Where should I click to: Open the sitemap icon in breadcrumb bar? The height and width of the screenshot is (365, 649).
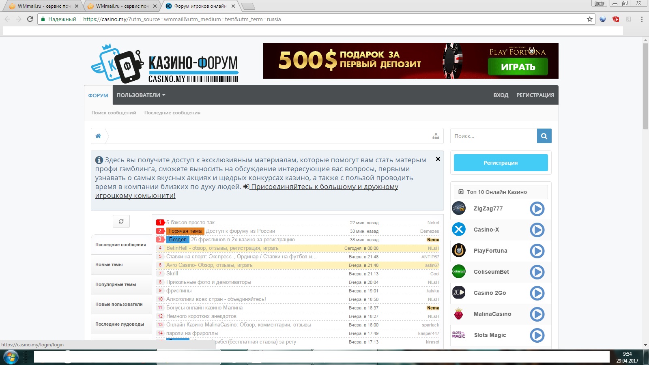pyautogui.click(x=436, y=136)
